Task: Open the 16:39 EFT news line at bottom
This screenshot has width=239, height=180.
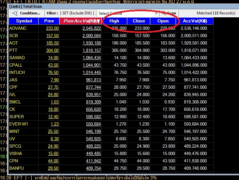Action: point(78,177)
